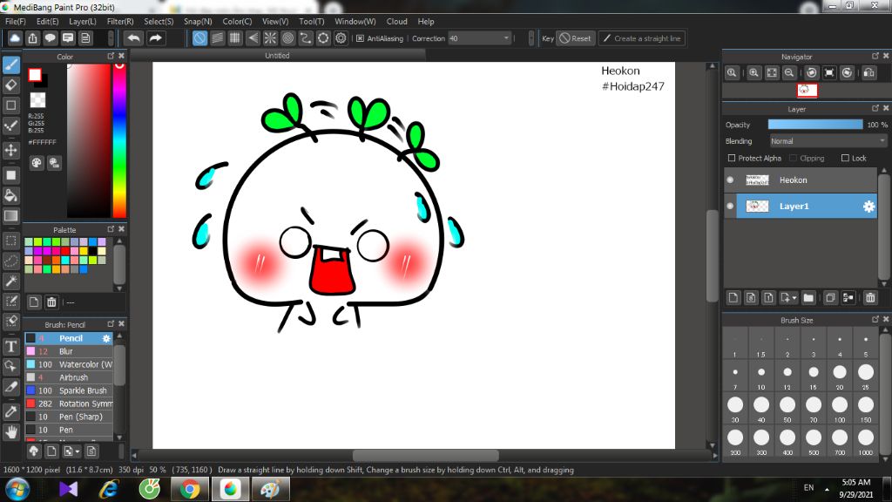Open the Correction dropdown
Screen dimensions: 892x502
[x=479, y=38]
